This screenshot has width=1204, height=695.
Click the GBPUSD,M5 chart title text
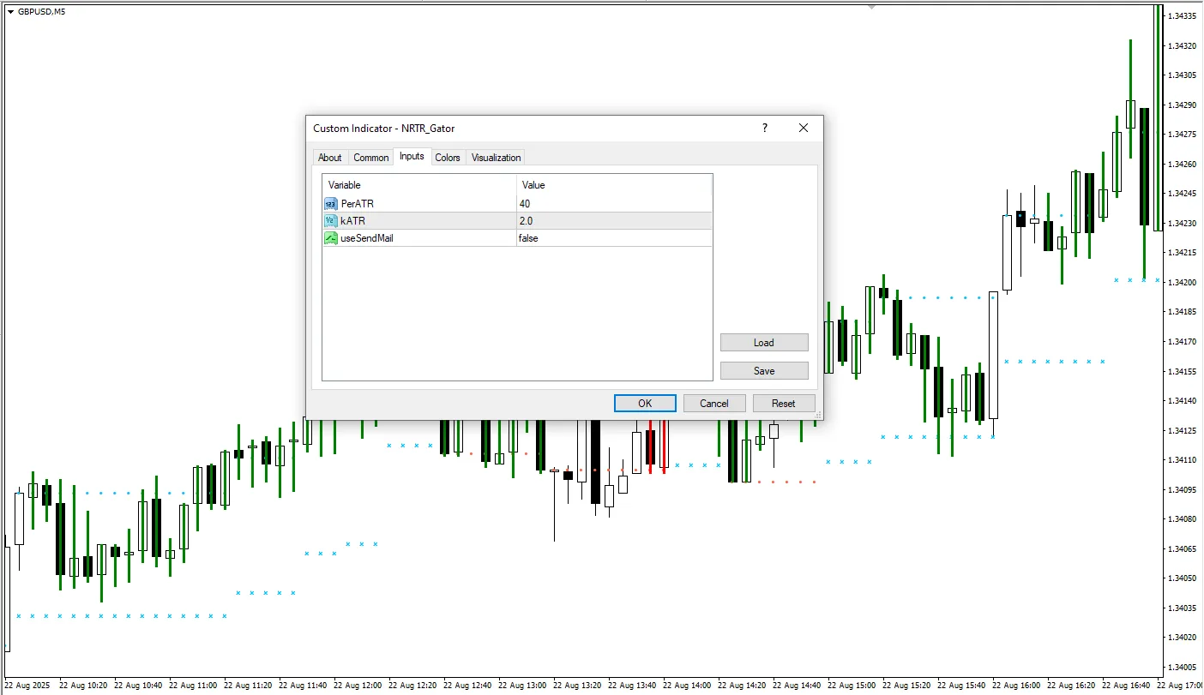pos(41,11)
